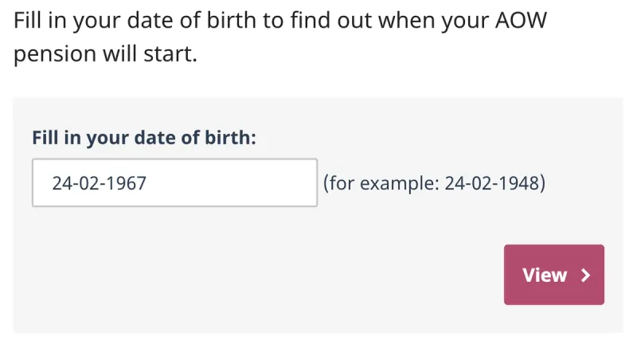Viewport: 637px width, 344px height.
Task: Click the word 'View' on the red button
Action: [545, 276]
